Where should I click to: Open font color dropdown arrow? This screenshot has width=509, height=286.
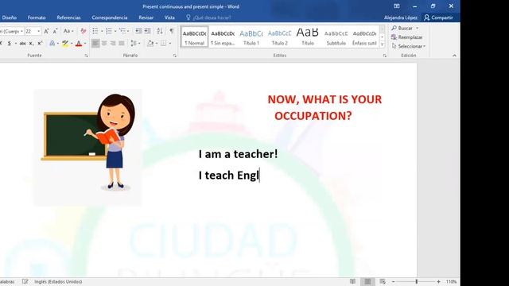(x=85, y=44)
